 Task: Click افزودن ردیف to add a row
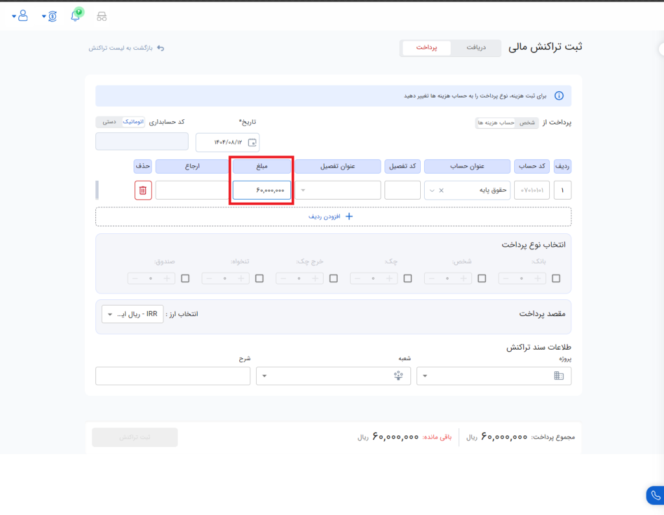tap(333, 216)
